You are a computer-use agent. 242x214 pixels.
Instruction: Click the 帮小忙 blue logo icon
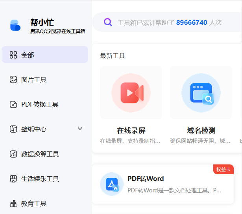click(15, 25)
